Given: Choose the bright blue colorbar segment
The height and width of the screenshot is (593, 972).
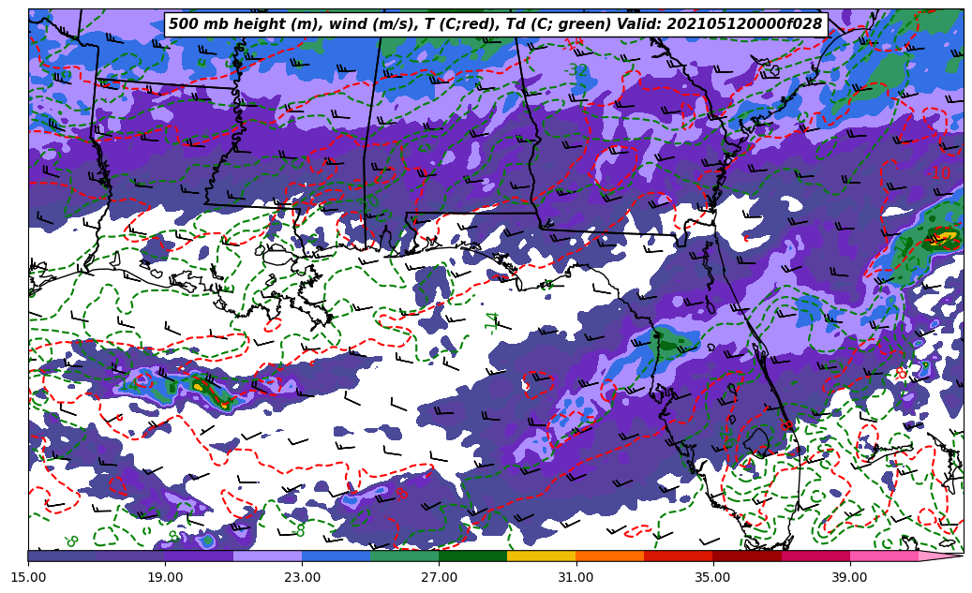Looking at the screenshot, I should coord(336,556).
